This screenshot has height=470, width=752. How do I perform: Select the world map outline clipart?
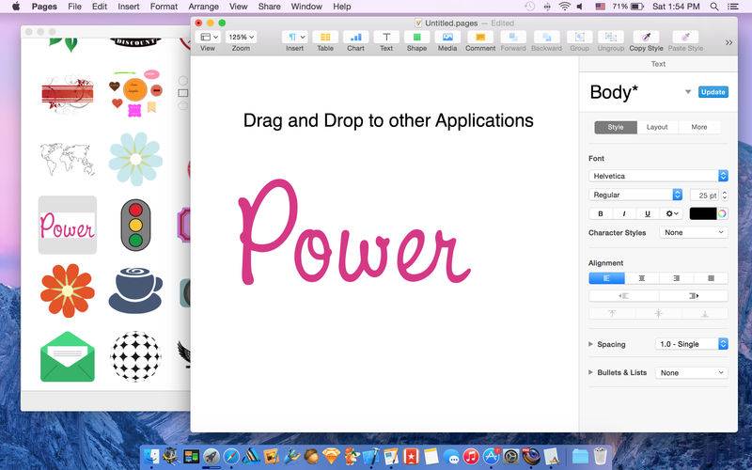[68, 159]
